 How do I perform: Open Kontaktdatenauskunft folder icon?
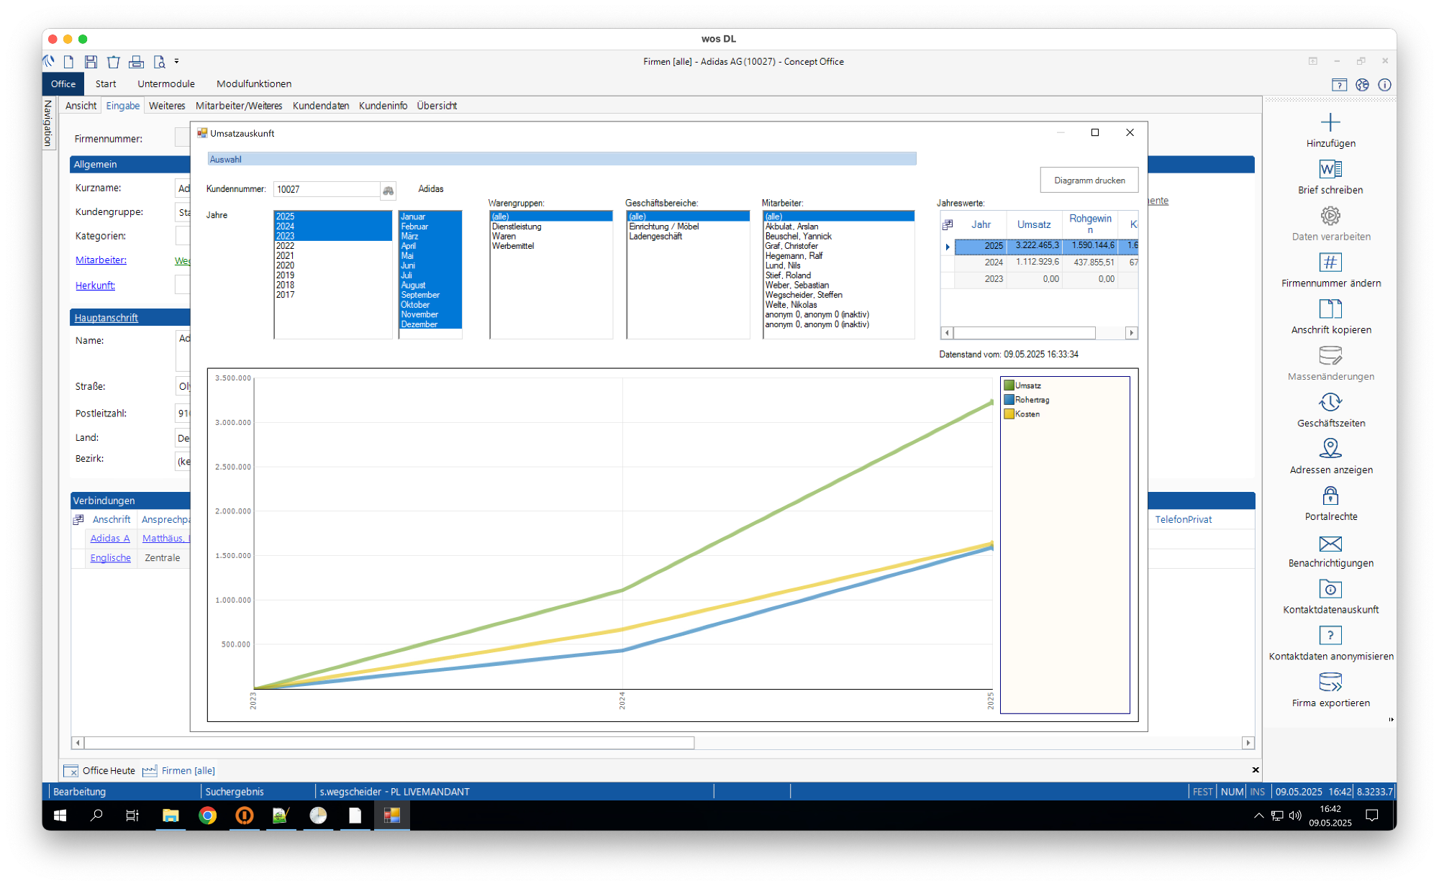coord(1330,589)
